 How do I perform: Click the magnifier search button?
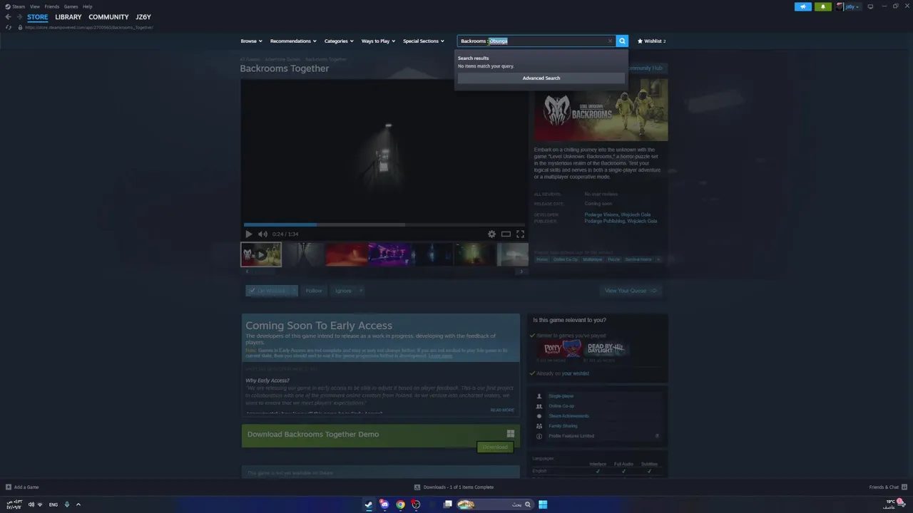click(622, 41)
